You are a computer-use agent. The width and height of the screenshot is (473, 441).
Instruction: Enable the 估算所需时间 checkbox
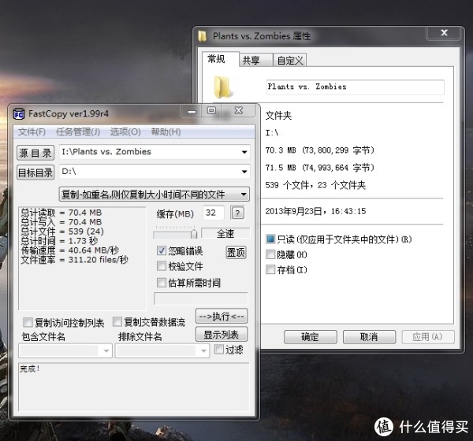tap(162, 283)
